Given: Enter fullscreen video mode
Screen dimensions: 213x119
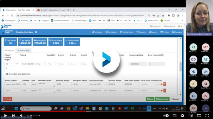Looking at the screenshot, I should [x=207, y=115].
